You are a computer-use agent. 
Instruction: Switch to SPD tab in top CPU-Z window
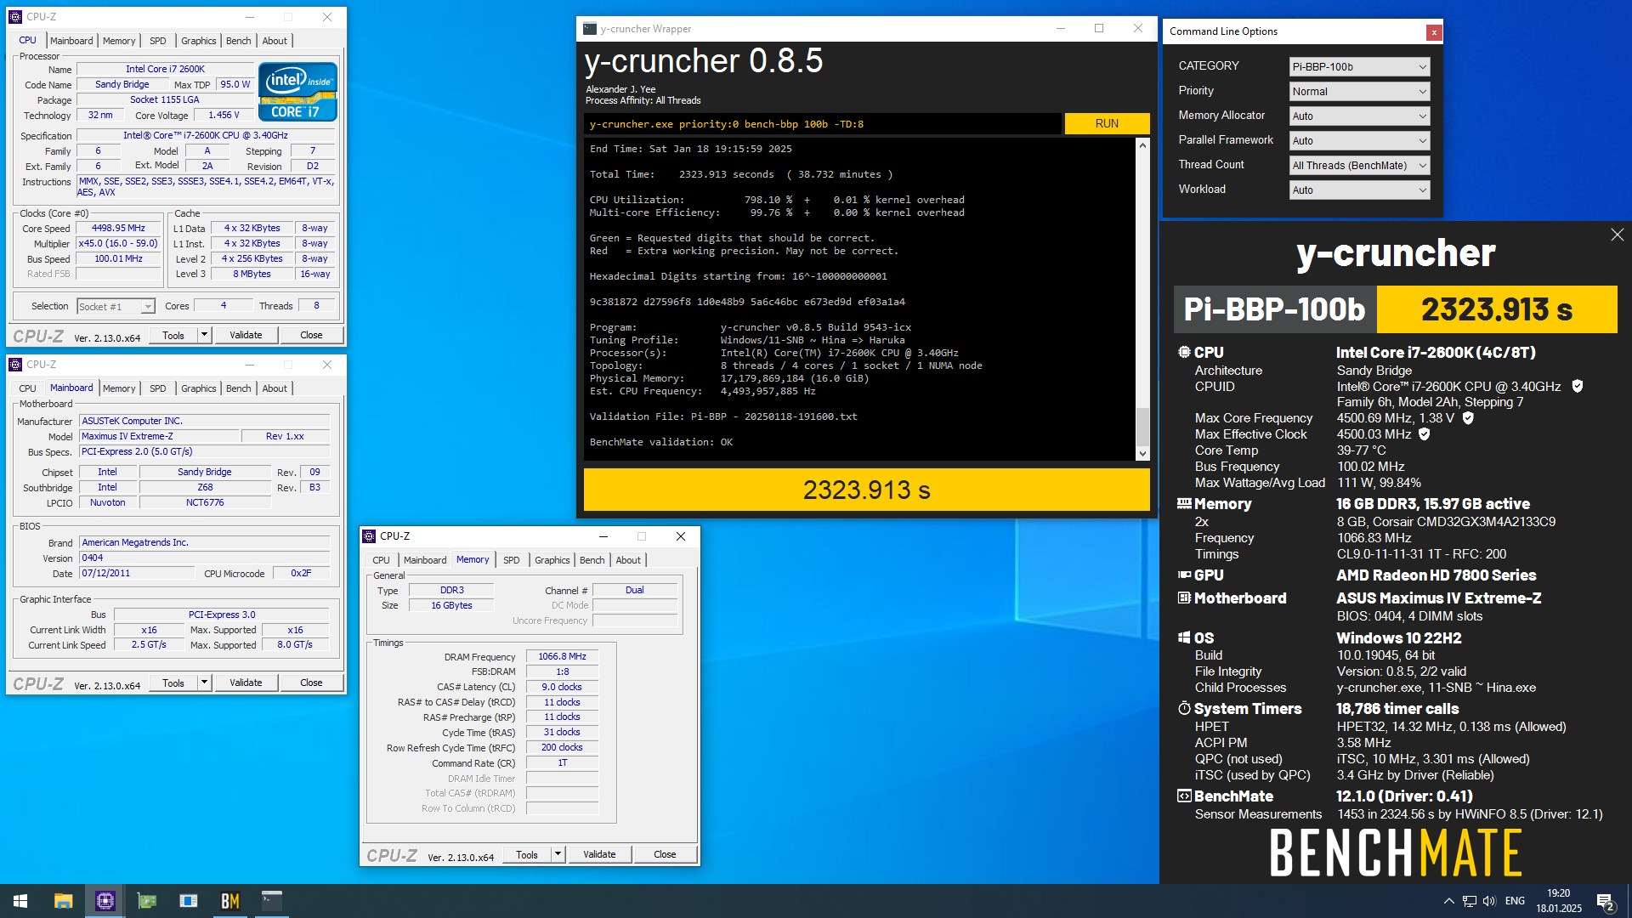coord(158,41)
